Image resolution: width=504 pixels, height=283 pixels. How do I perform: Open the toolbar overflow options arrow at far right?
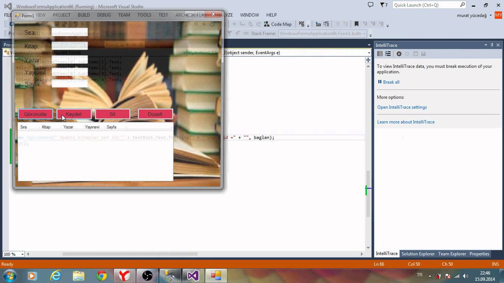coord(387,25)
